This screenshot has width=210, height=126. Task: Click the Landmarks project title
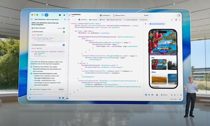point(76,15)
